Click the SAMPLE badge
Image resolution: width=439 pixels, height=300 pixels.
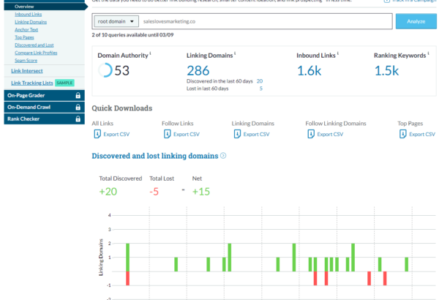64,83
